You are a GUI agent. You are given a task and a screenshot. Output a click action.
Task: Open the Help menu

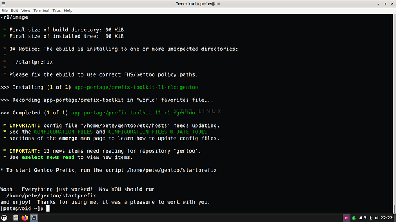pyautogui.click(x=68, y=10)
